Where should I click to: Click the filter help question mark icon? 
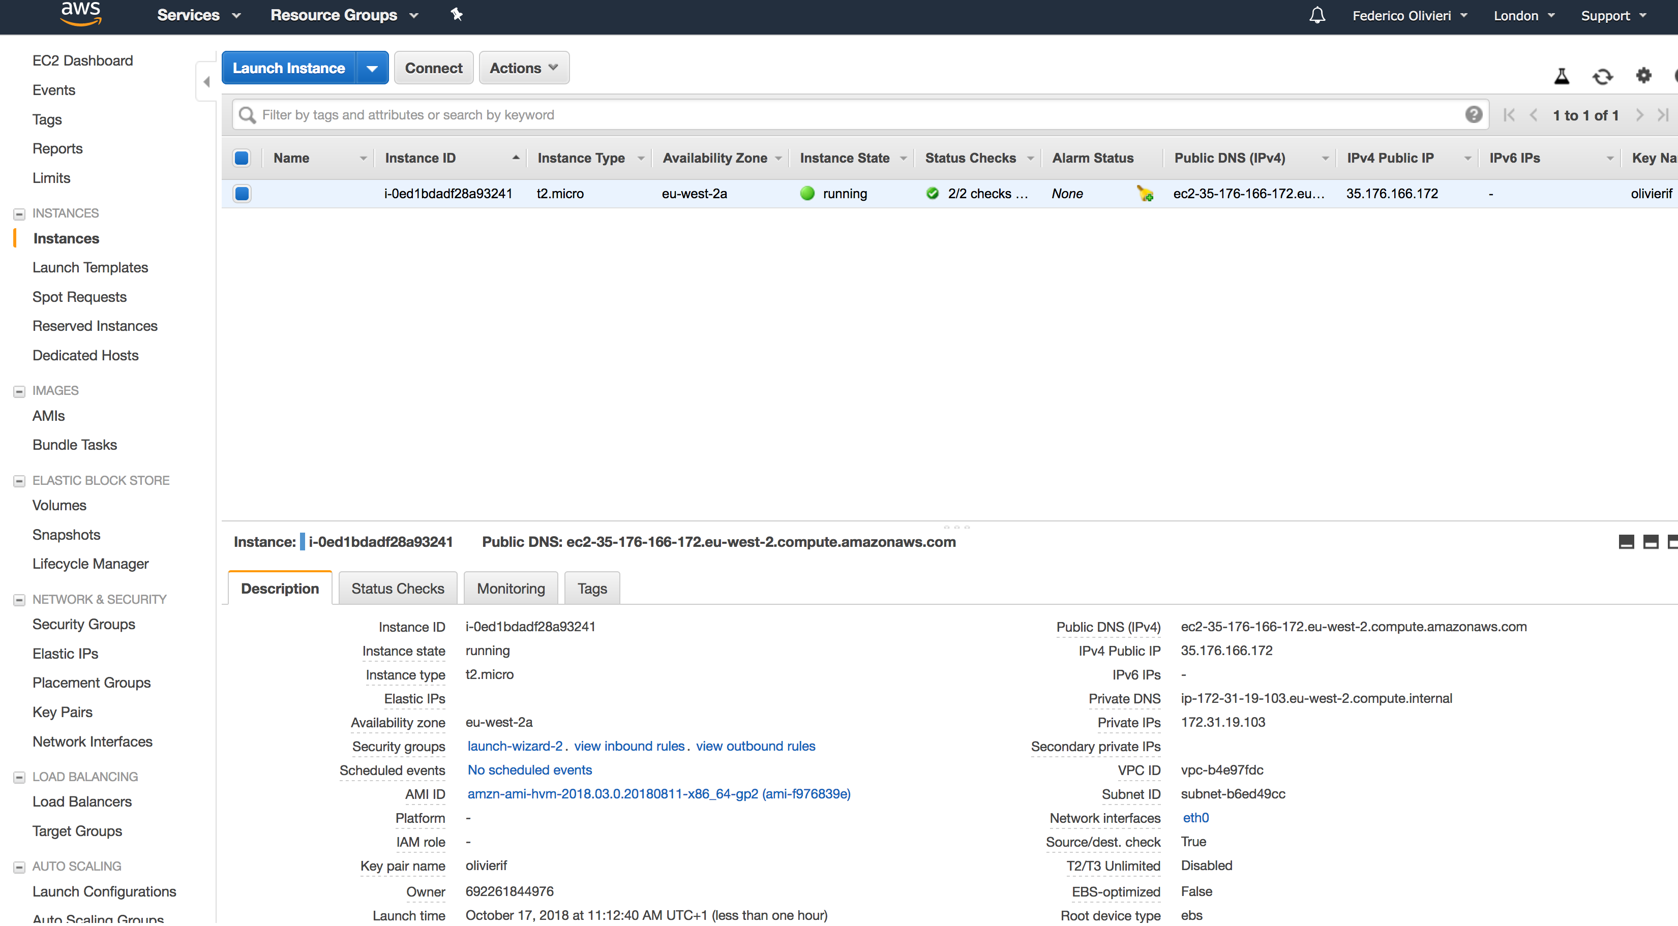point(1474,115)
